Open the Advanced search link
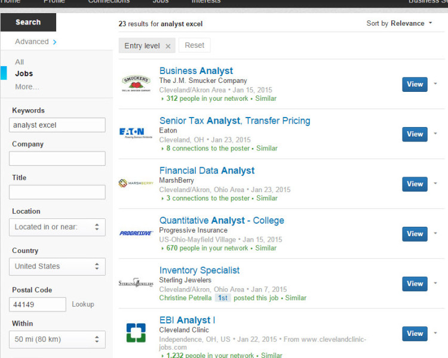This screenshot has width=448, height=358. 32,42
